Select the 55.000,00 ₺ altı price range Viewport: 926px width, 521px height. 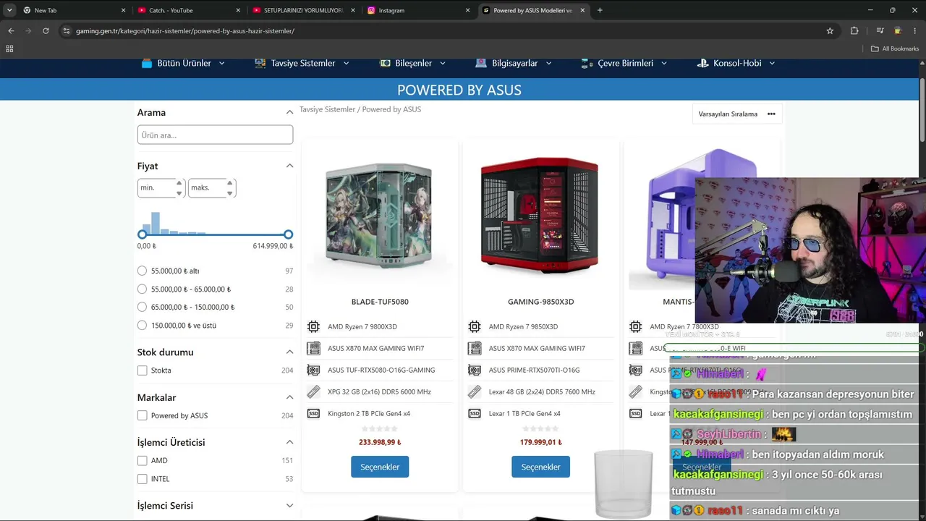142,271
